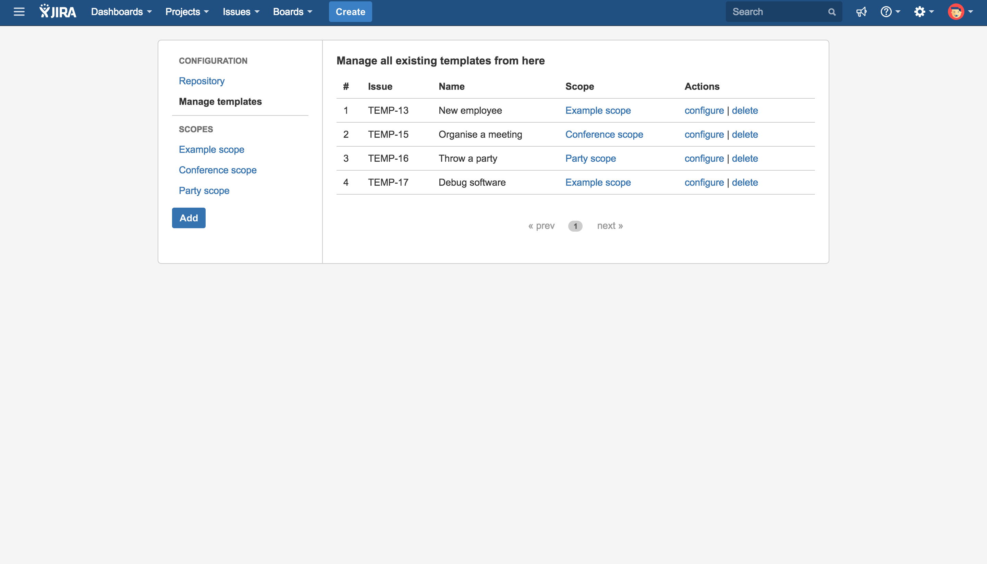Image resolution: width=987 pixels, height=564 pixels.
Task: Expand the Dashboards dropdown
Action: coord(121,12)
